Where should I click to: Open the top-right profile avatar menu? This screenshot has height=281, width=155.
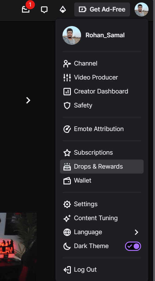point(141,10)
